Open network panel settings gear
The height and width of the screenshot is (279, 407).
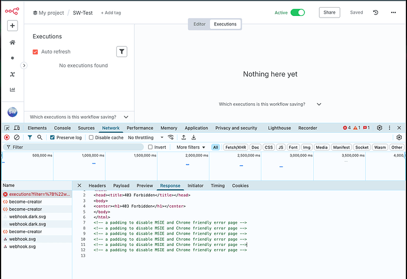(x=399, y=137)
